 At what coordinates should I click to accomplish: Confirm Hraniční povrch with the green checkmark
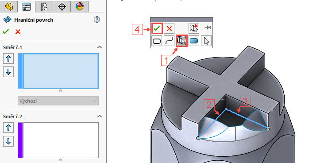pyautogui.click(x=6, y=32)
